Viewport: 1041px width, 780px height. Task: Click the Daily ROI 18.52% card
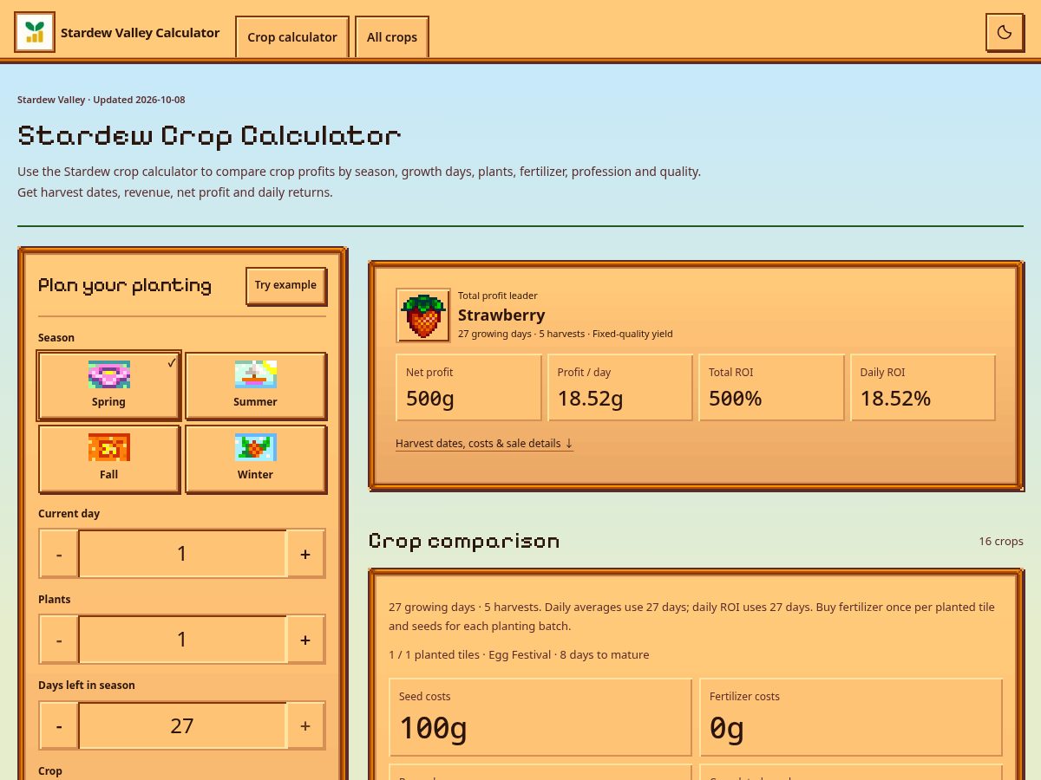pyautogui.click(x=923, y=387)
